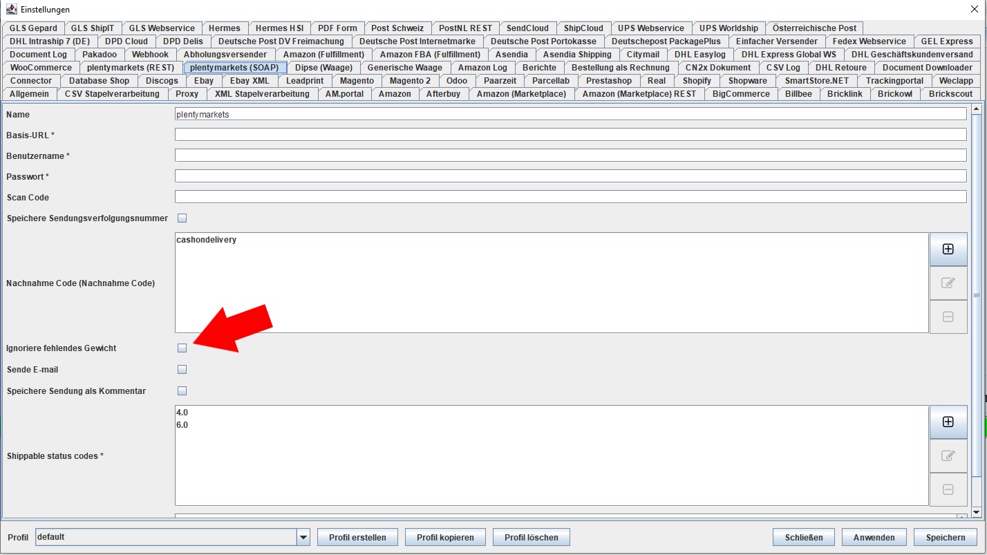Check Speichere Sendung als Kommentar
This screenshot has width=987, height=555.
[x=182, y=391]
